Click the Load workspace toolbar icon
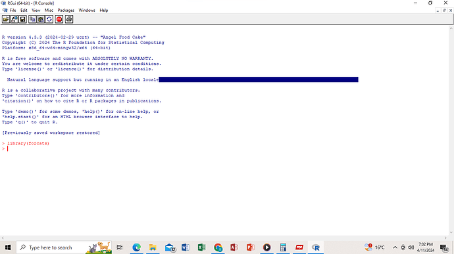Screen dimensions: 454x254 [14, 19]
